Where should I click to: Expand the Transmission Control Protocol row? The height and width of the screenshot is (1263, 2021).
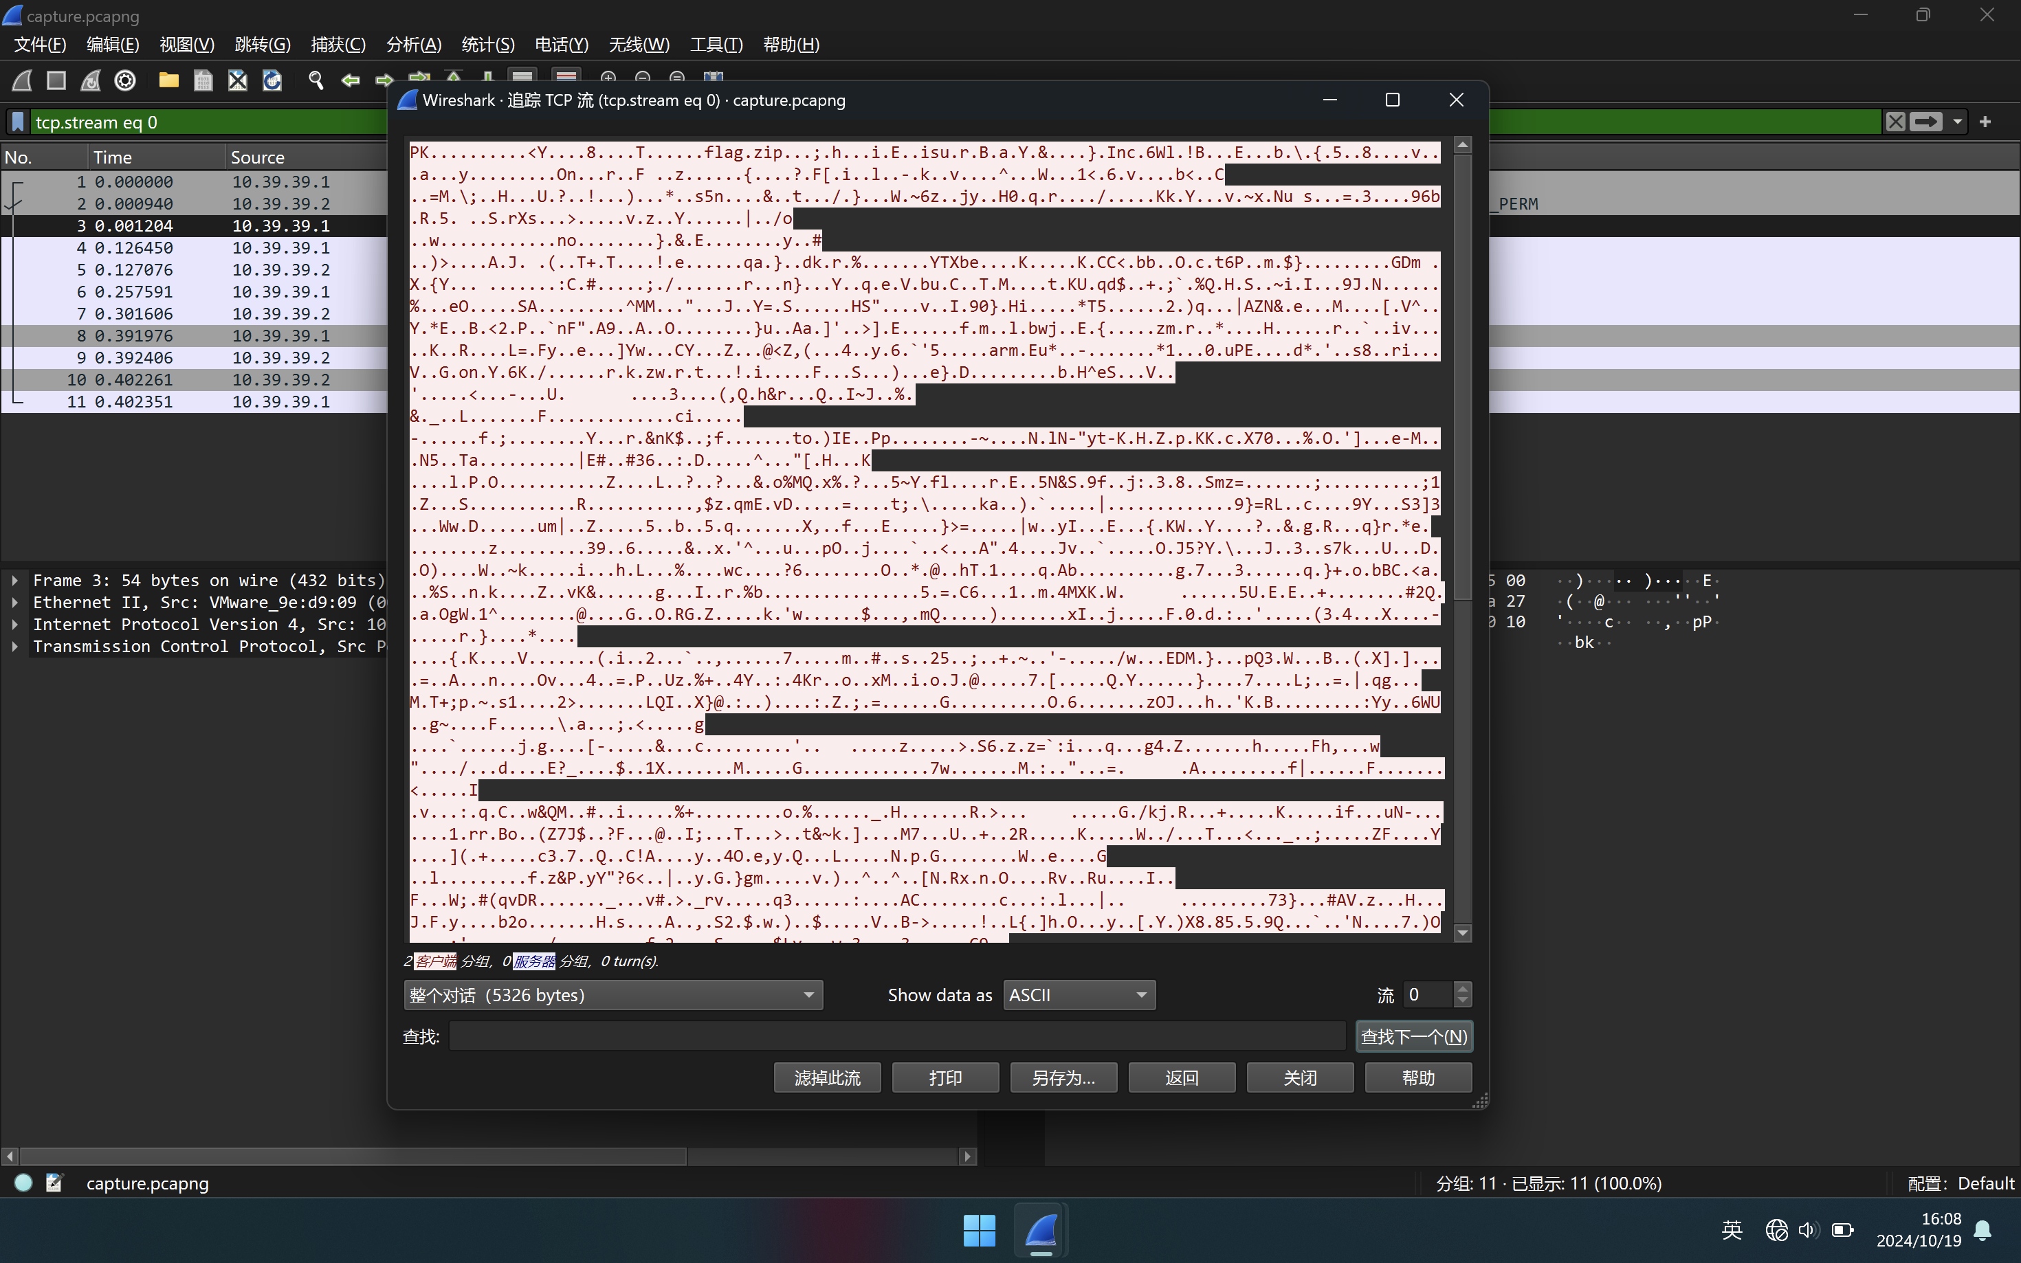point(15,646)
